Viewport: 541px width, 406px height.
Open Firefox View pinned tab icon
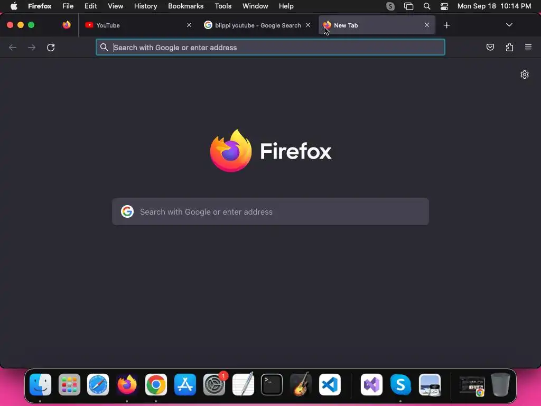click(x=67, y=25)
